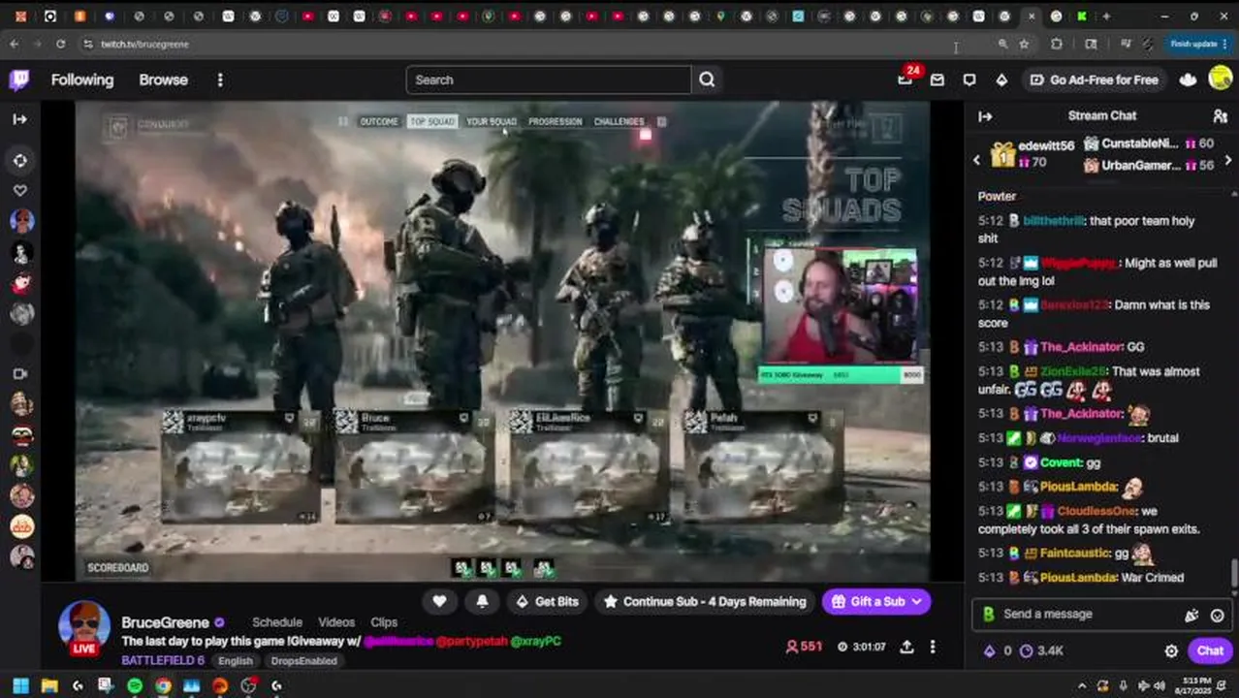Toggle the notification bell under video

(482, 601)
